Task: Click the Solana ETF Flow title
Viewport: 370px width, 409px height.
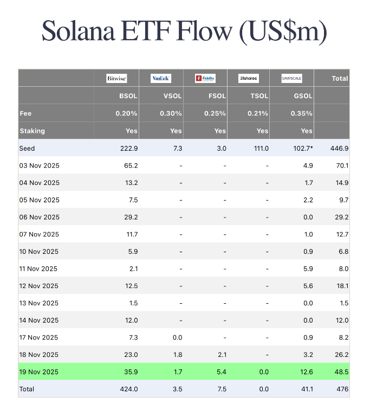Action: click(x=185, y=31)
